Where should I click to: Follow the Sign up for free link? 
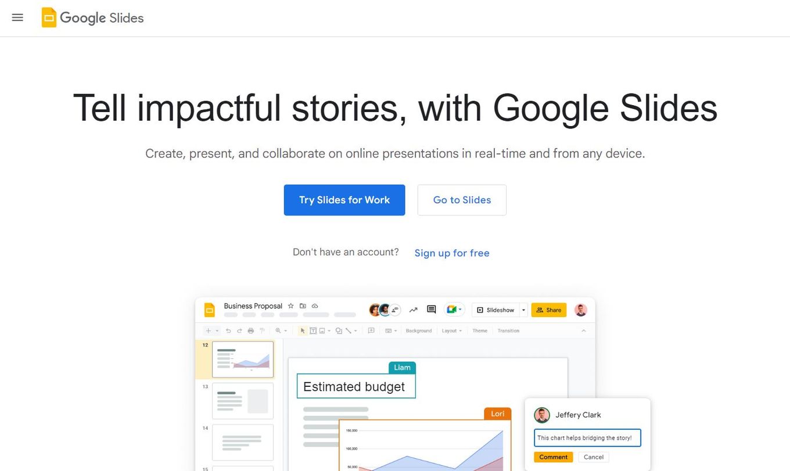(452, 253)
